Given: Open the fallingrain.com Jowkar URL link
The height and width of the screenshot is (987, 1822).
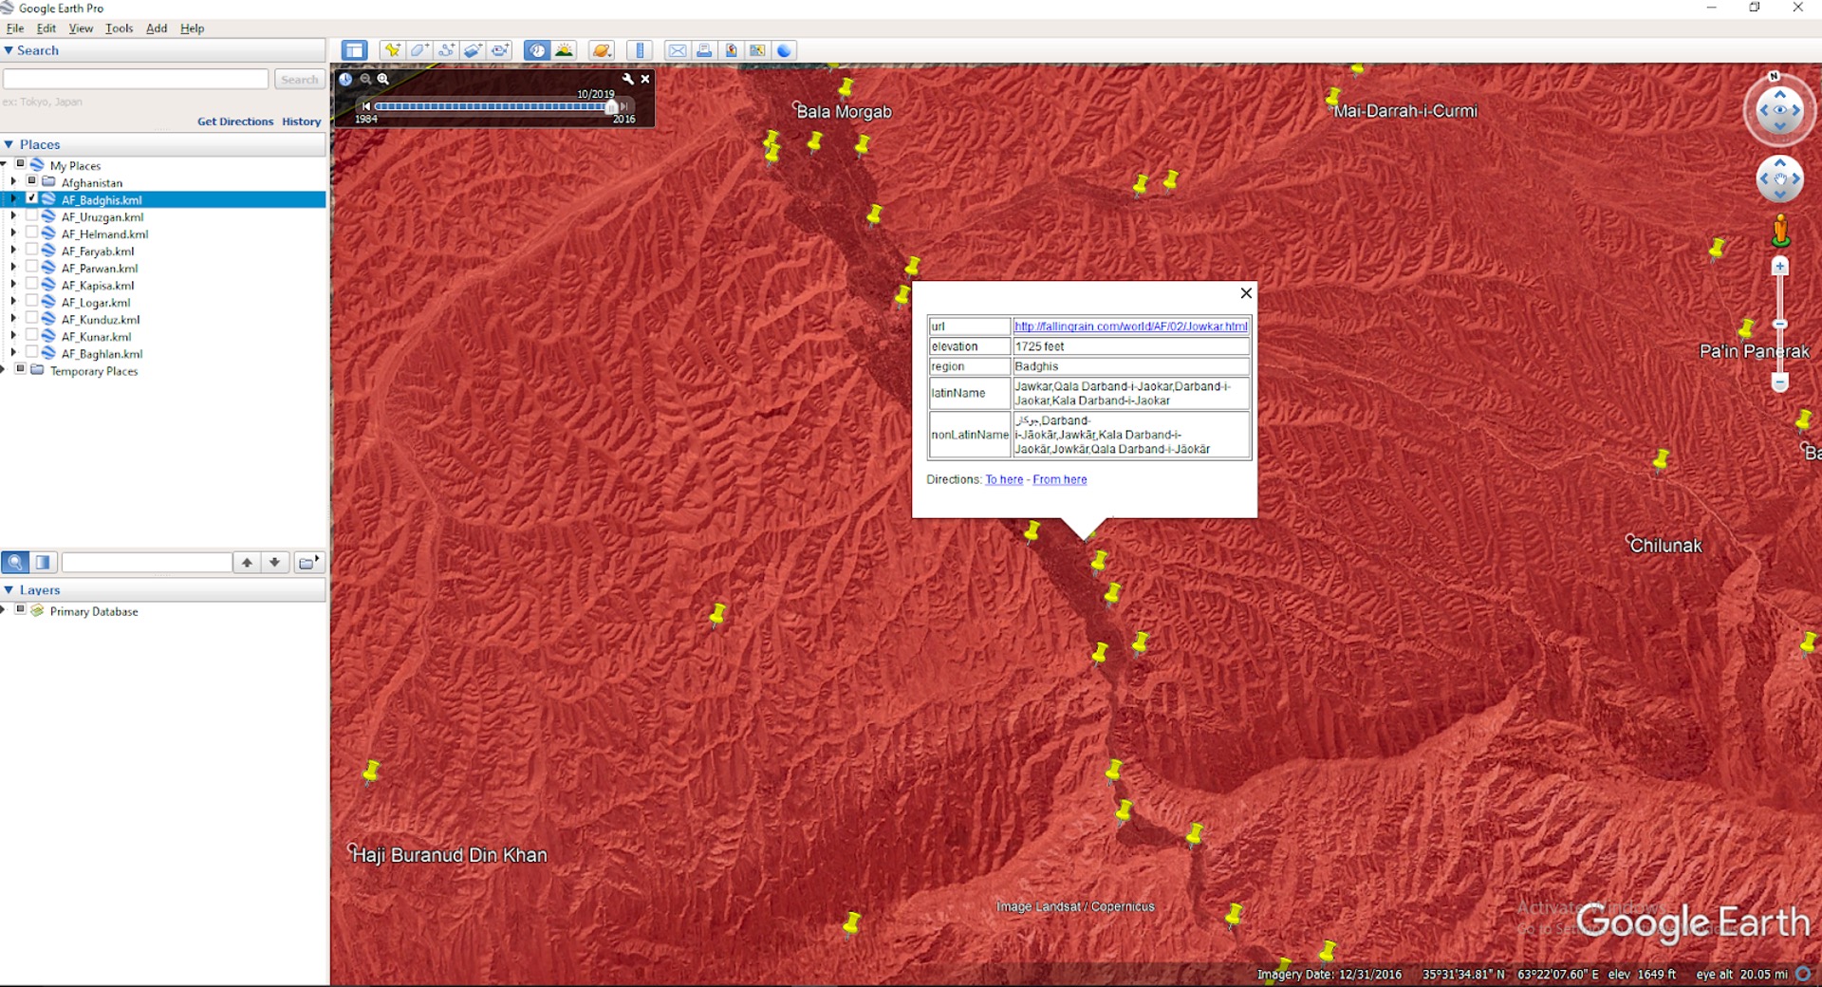Looking at the screenshot, I should [x=1130, y=326].
